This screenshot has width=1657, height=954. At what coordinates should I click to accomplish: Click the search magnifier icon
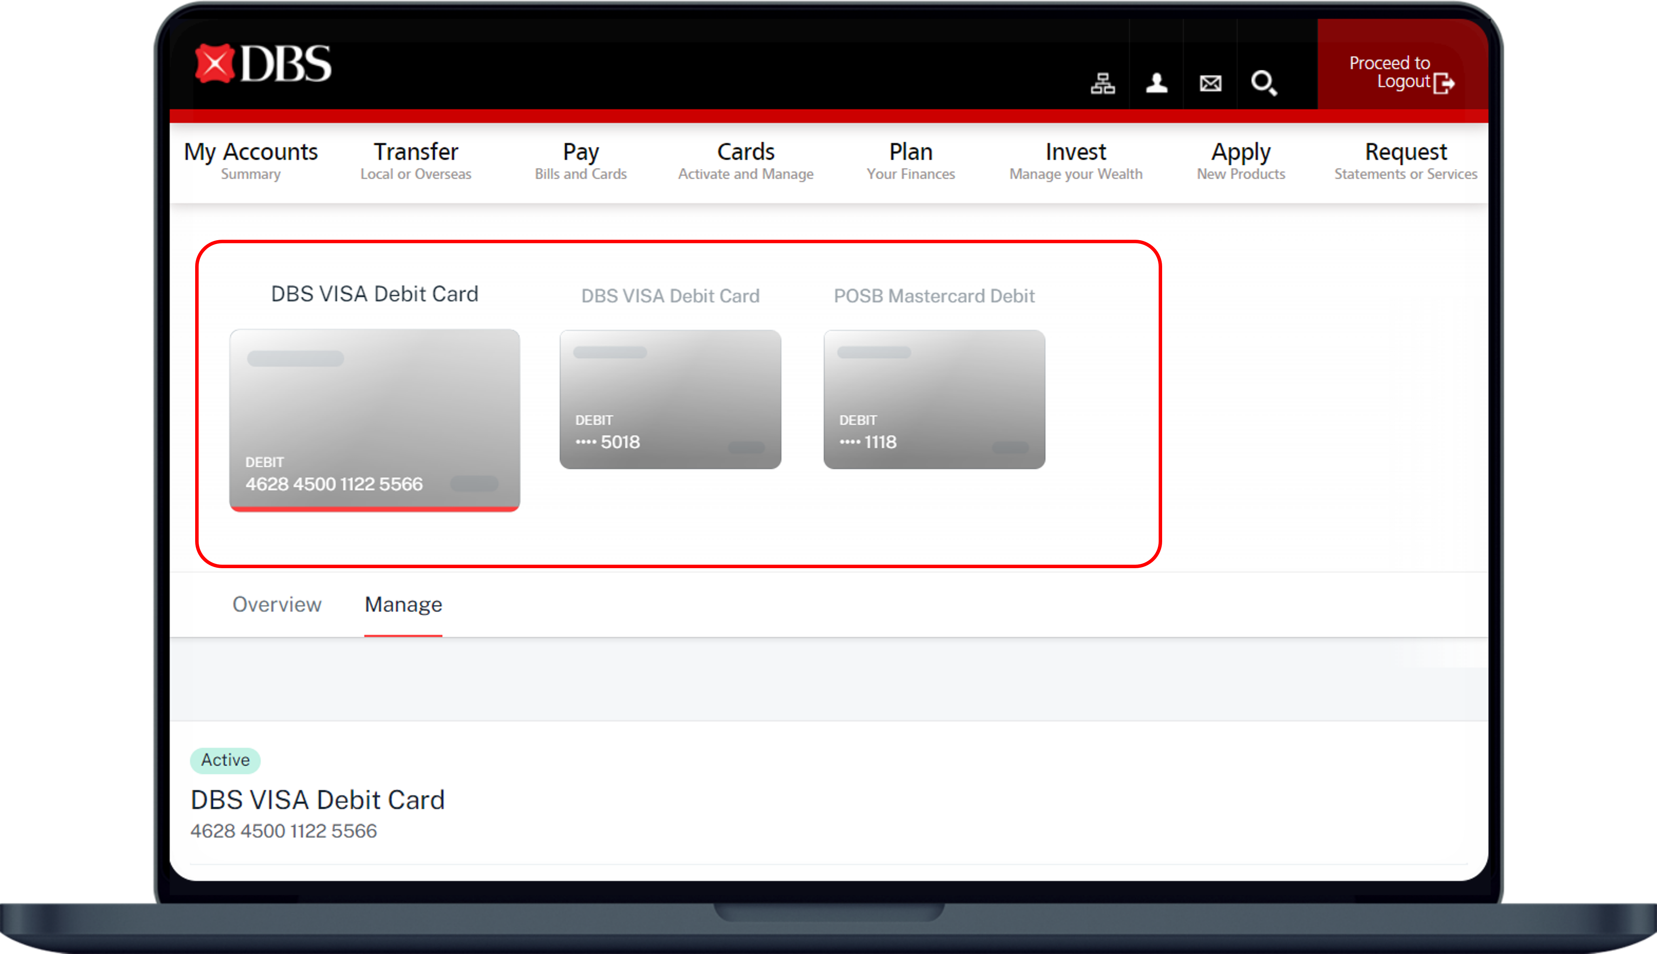(1263, 83)
